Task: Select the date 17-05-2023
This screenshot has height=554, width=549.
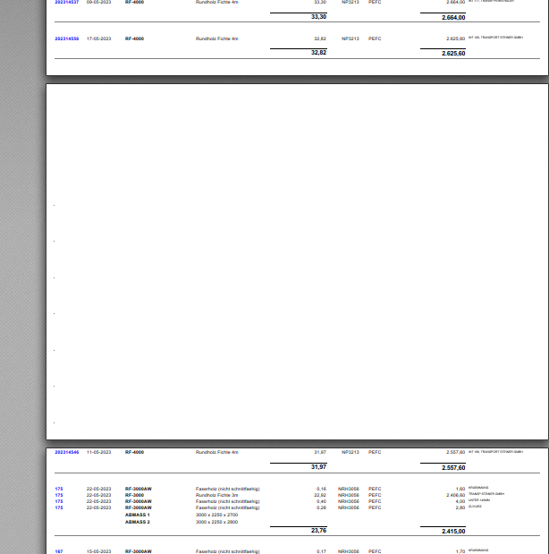Action: point(99,38)
